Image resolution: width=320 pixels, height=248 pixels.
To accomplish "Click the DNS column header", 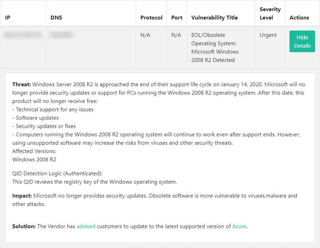I will [56, 18].
